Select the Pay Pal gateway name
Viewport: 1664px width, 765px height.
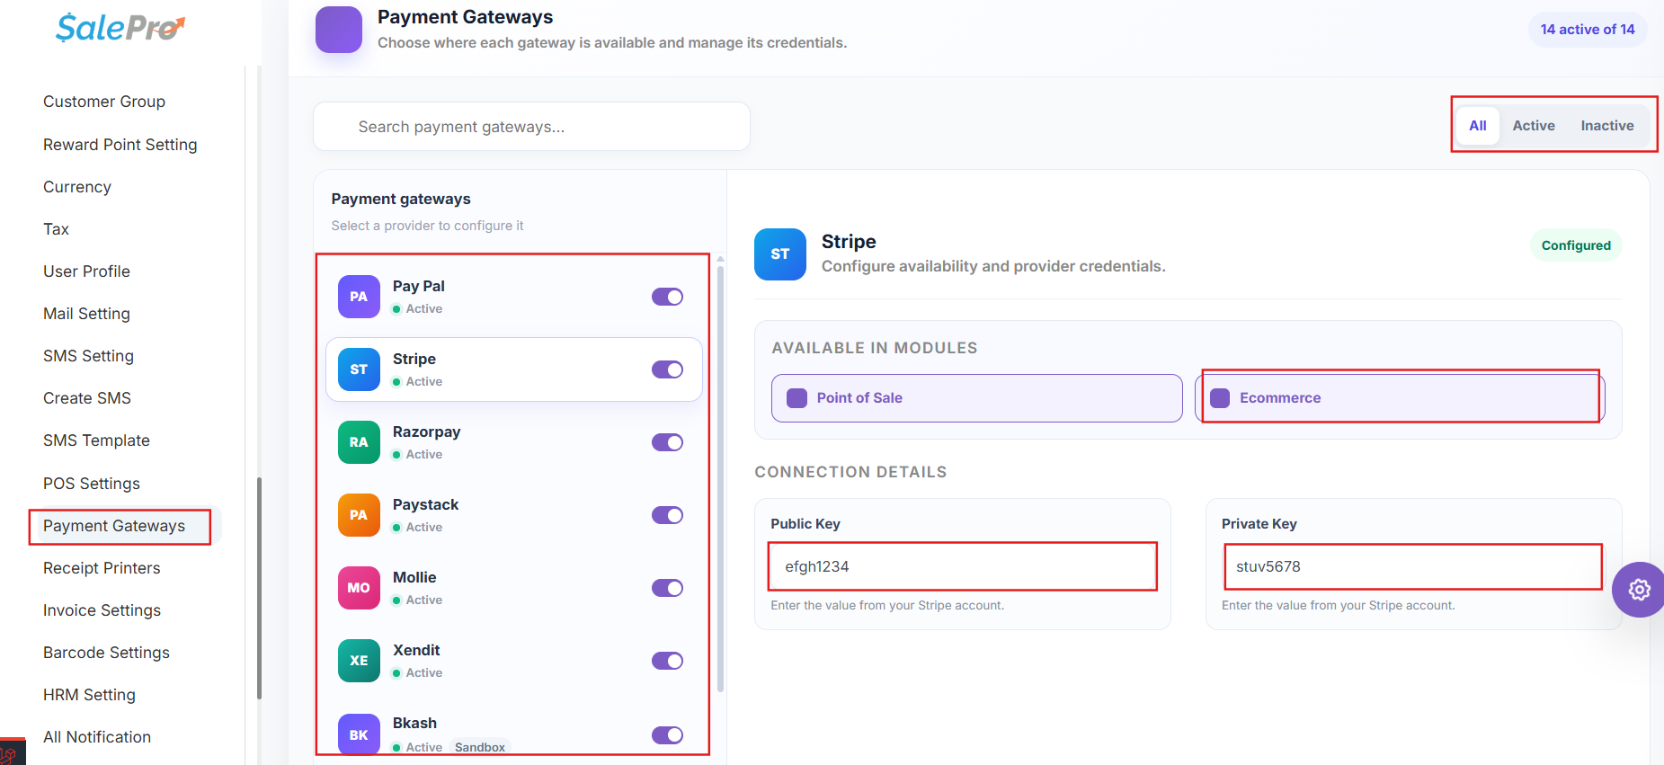pos(419,286)
